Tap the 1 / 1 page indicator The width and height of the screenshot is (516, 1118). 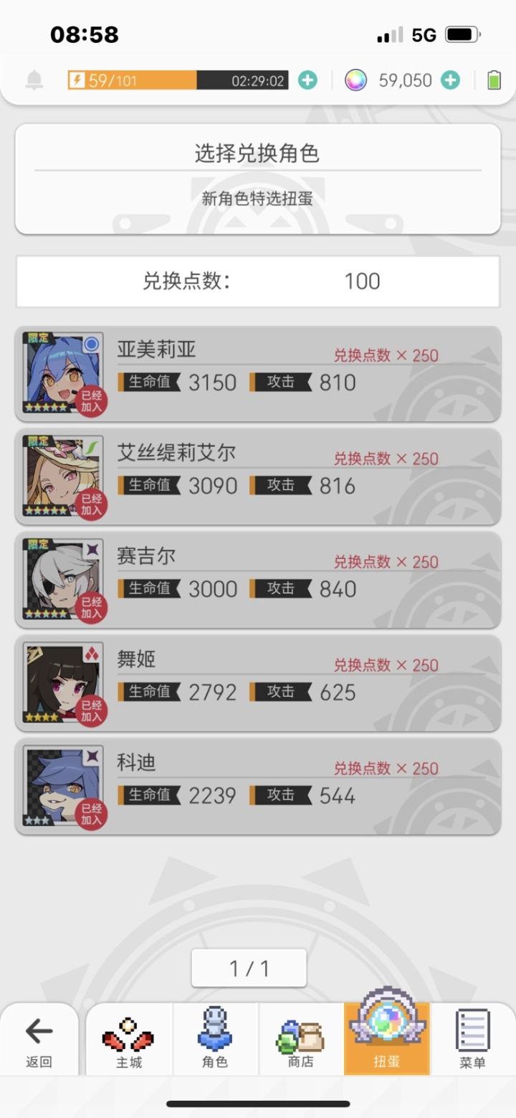[x=249, y=968]
